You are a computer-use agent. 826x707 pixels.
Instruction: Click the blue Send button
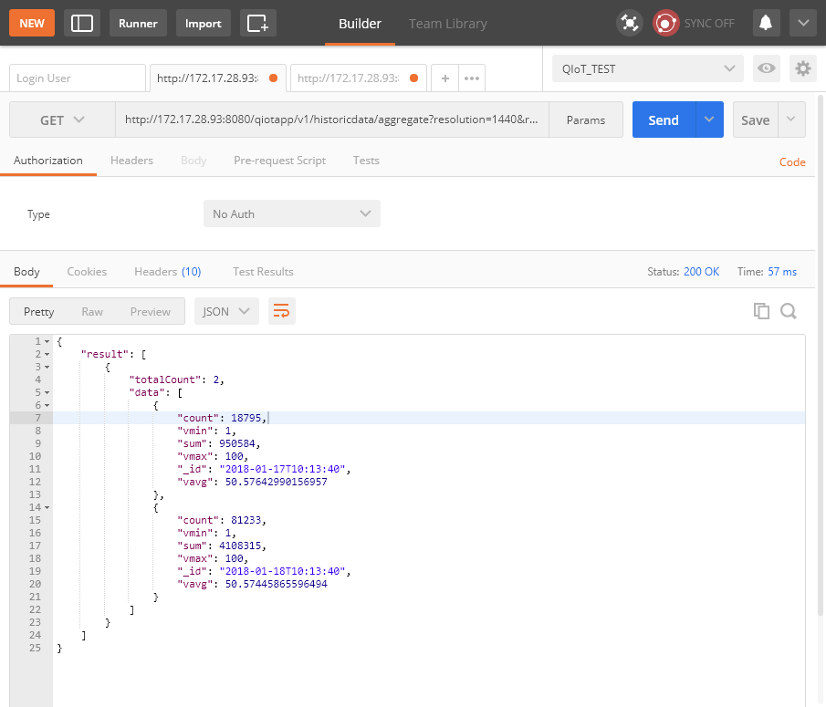tap(664, 120)
